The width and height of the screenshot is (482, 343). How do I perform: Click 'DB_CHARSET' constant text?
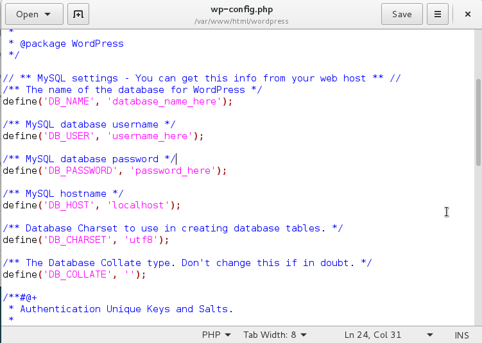pyautogui.click(x=78, y=240)
